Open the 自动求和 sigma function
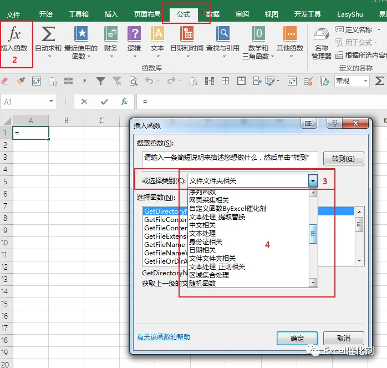 pos(48,42)
